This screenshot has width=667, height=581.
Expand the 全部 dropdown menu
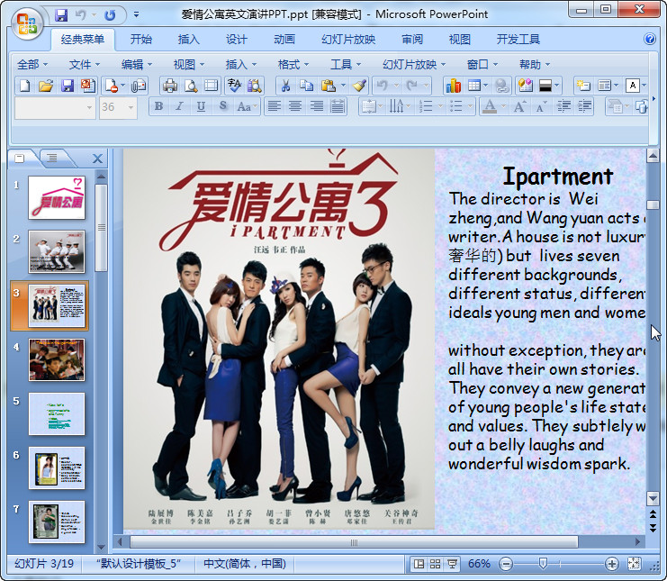coord(32,65)
